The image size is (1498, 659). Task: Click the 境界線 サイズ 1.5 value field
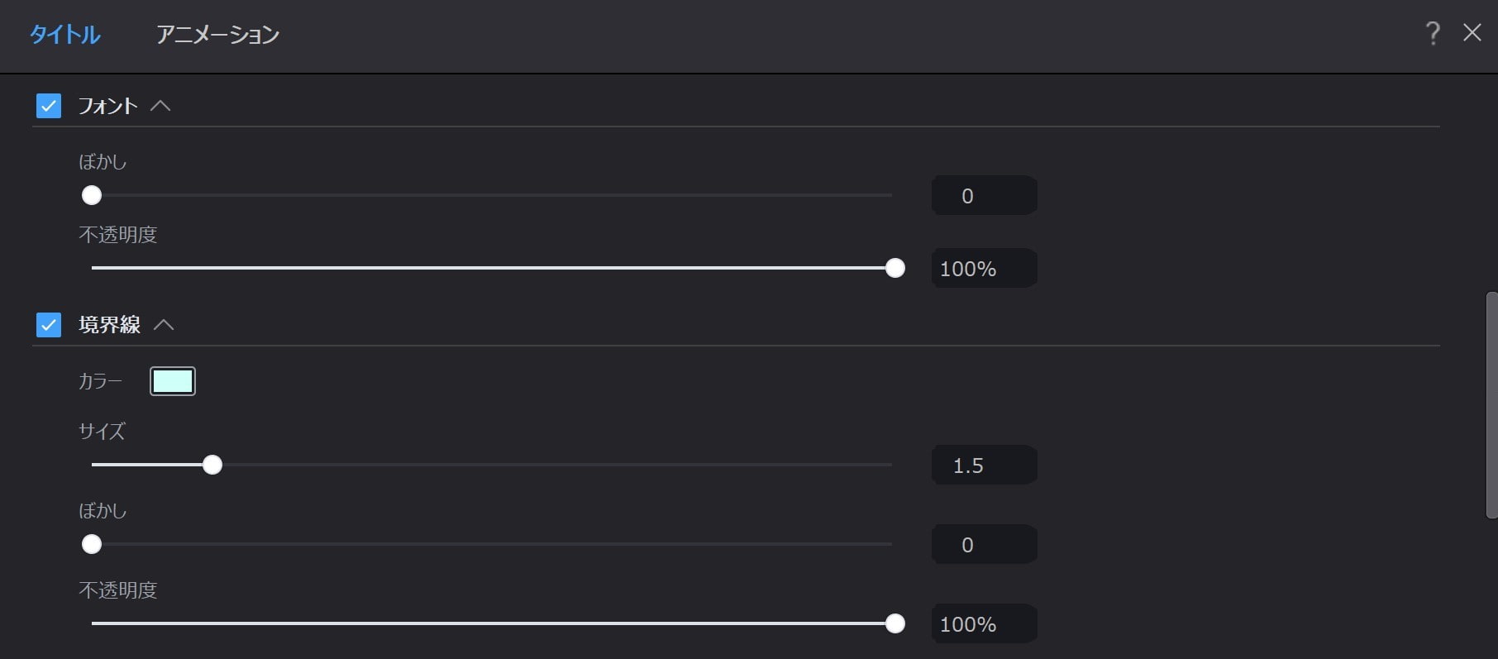[984, 466]
